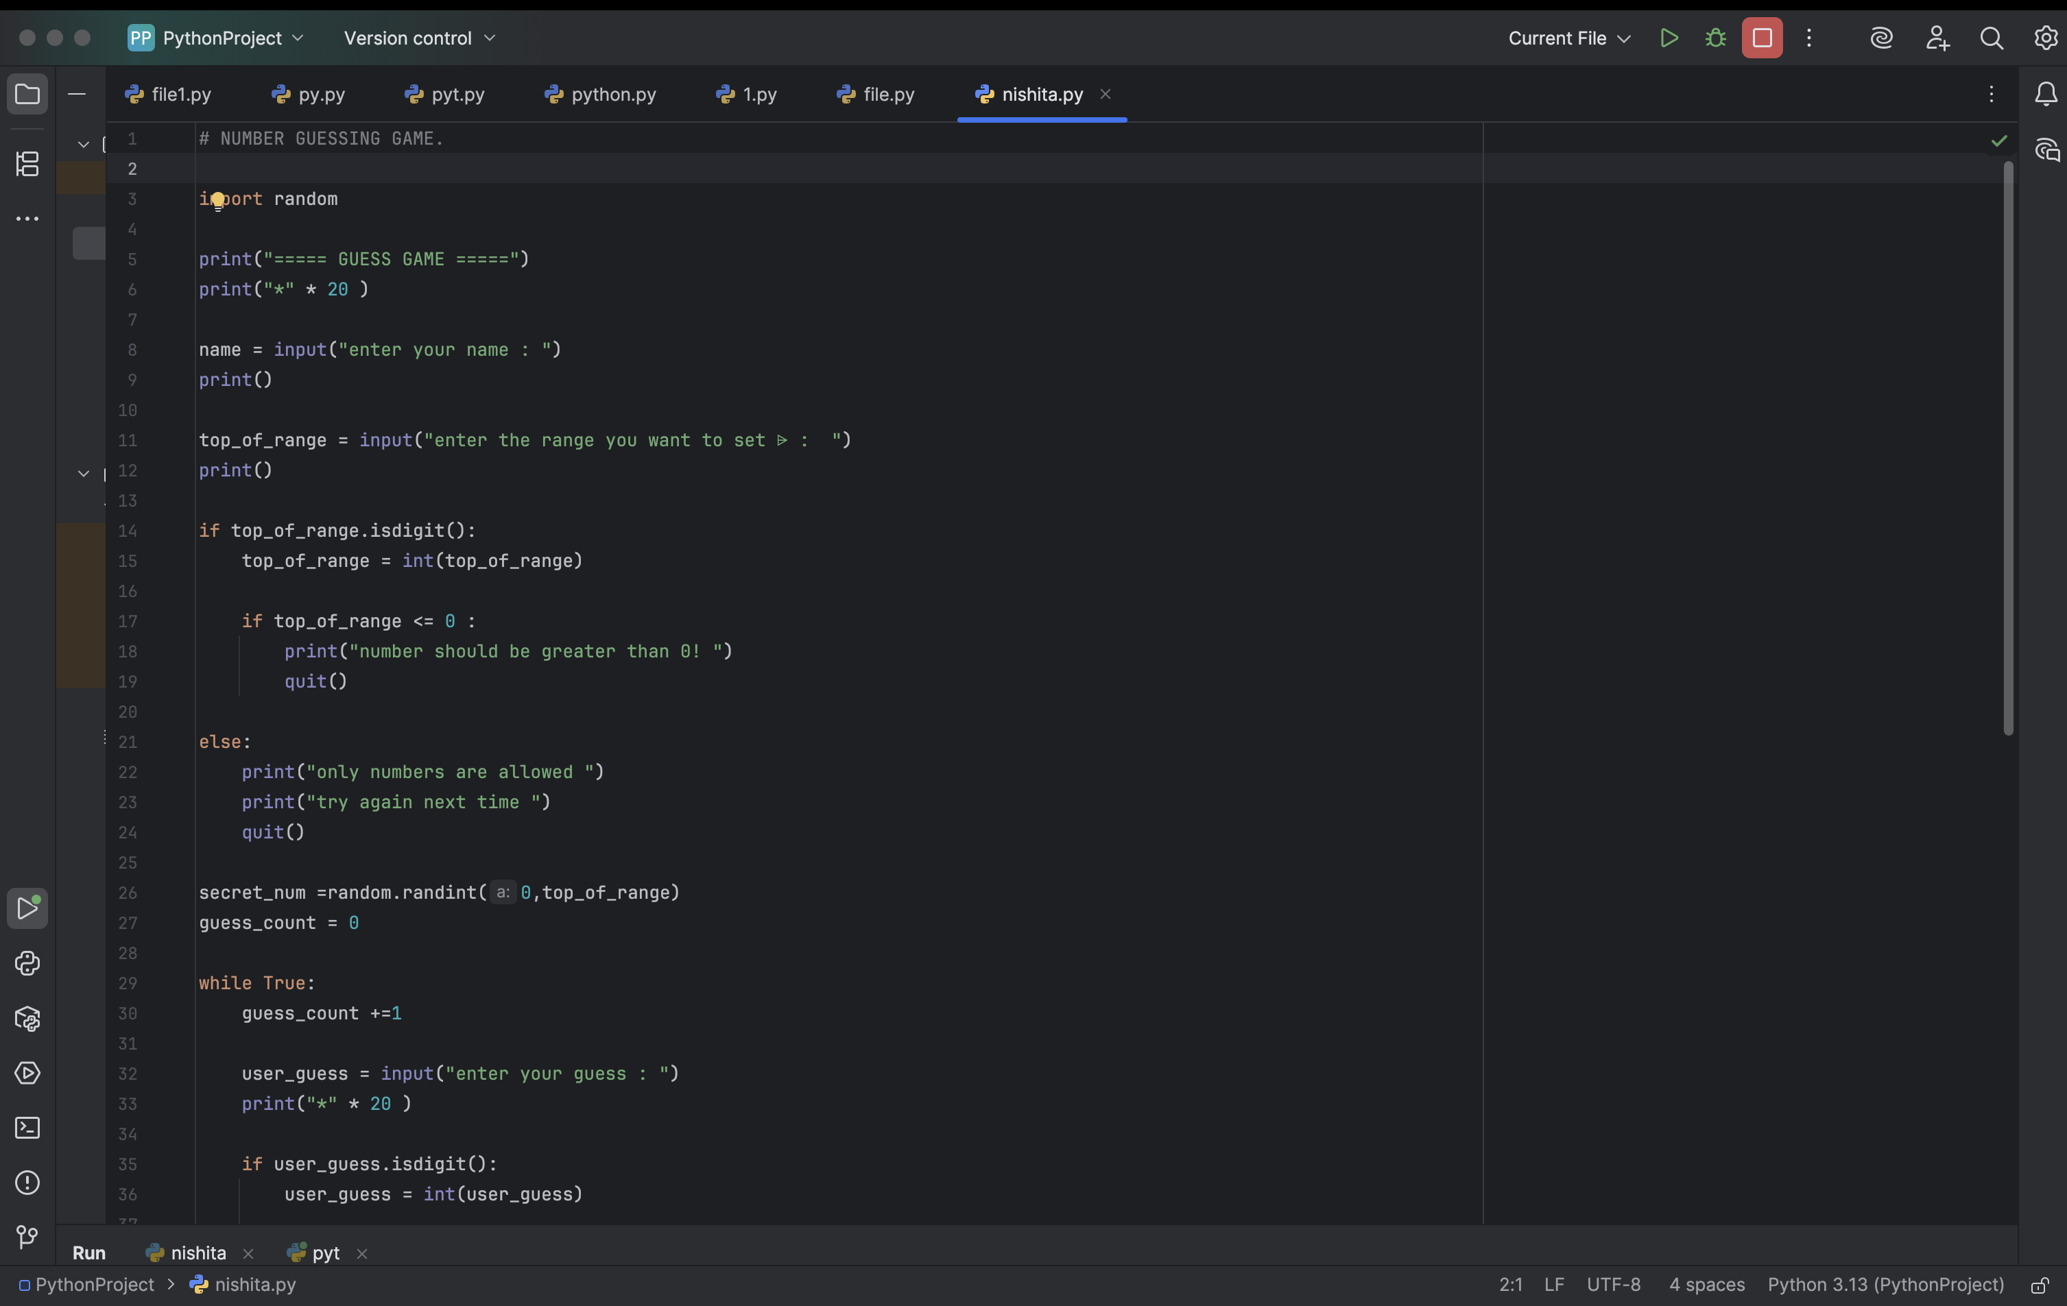Screen dimensions: 2067x1306
Task: Open Problems tool window icon
Action: click(x=27, y=1183)
